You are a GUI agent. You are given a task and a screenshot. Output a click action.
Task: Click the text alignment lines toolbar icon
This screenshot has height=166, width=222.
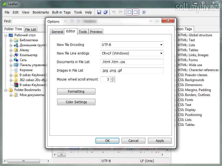click(144, 12)
